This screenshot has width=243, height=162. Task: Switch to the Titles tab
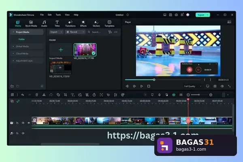[x=57, y=24]
